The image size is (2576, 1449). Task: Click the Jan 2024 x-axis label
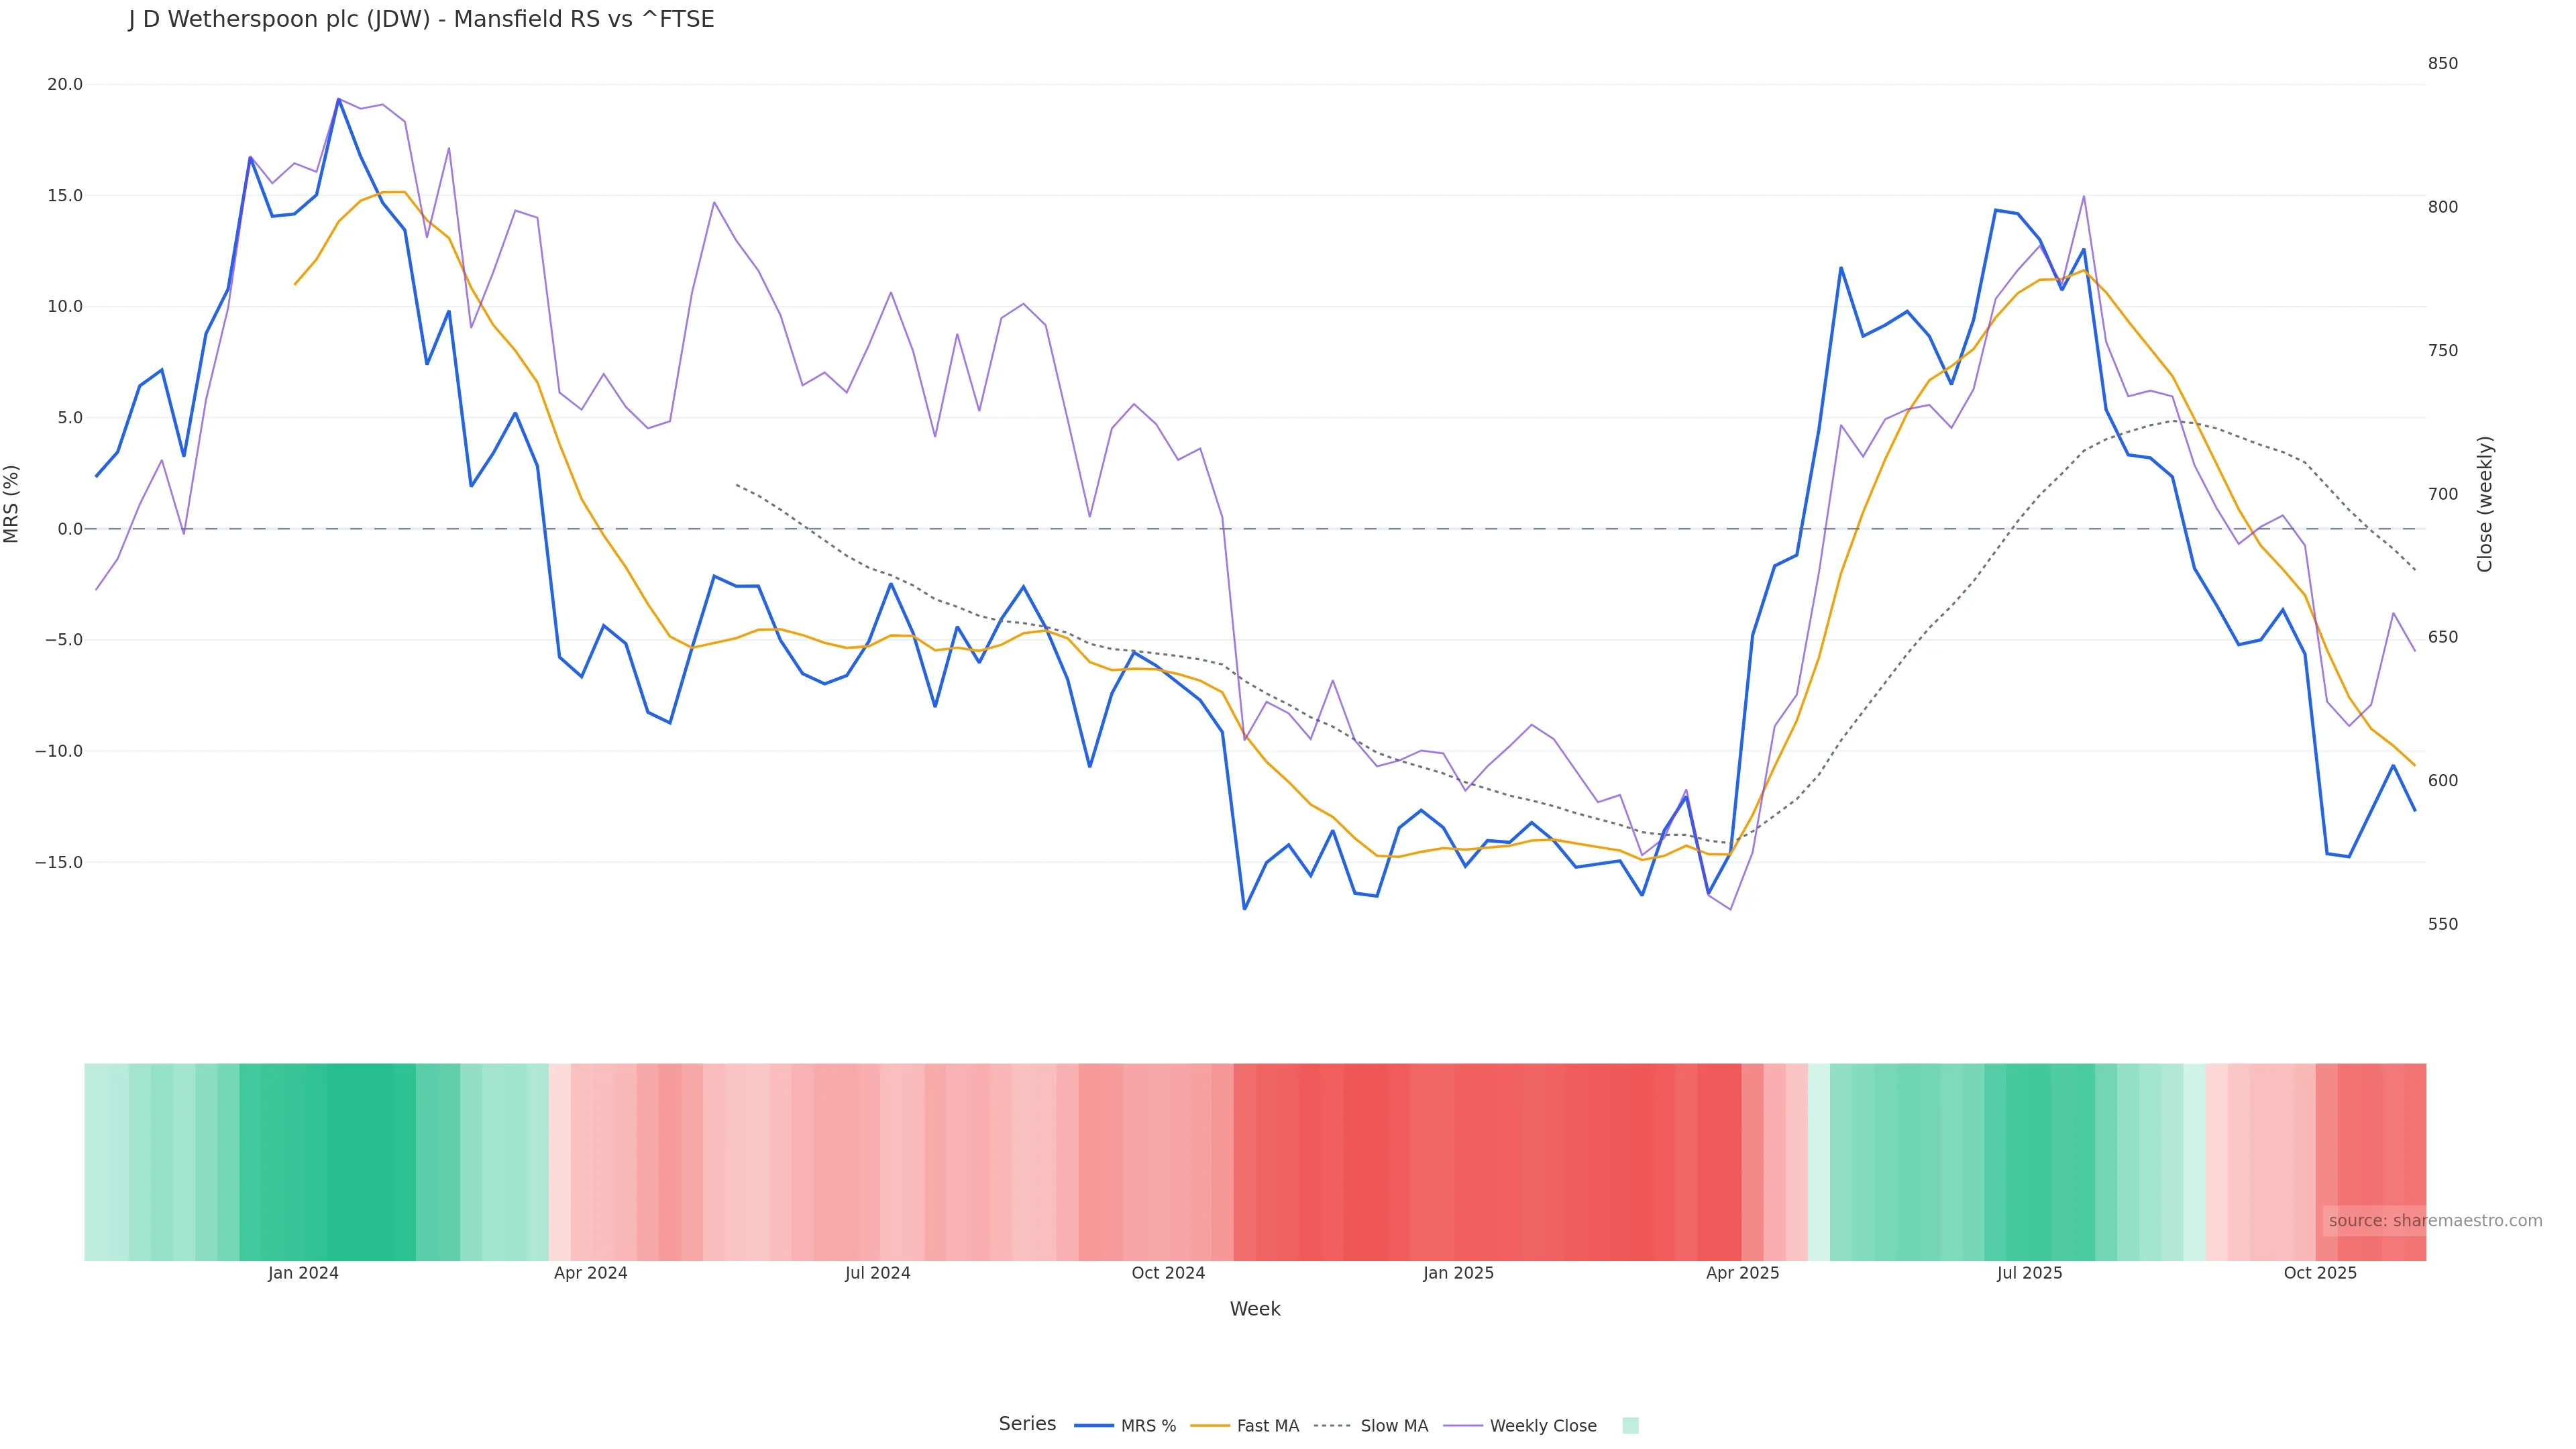click(x=303, y=1274)
